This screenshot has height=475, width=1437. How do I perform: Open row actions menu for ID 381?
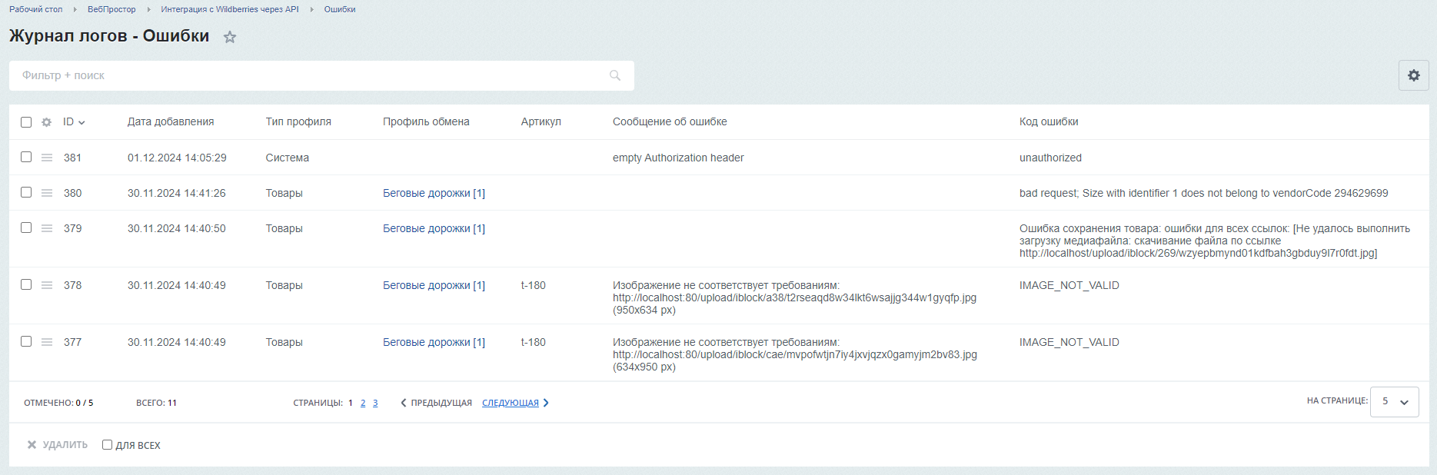click(47, 158)
